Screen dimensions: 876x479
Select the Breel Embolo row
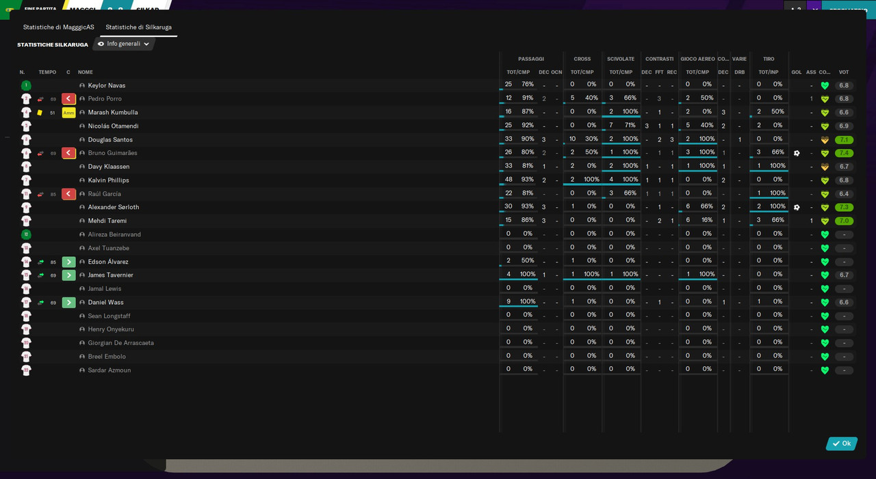coord(438,357)
